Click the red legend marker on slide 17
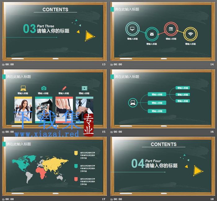Viewport: 217px width, 201px height. tap(76, 179)
